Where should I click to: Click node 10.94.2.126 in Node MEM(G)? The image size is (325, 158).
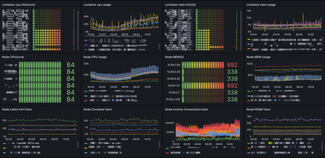(x=173, y=99)
